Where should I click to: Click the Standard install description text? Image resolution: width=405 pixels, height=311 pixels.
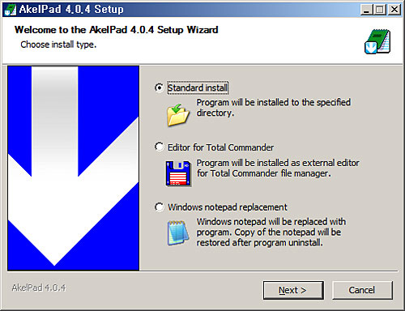(x=274, y=108)
